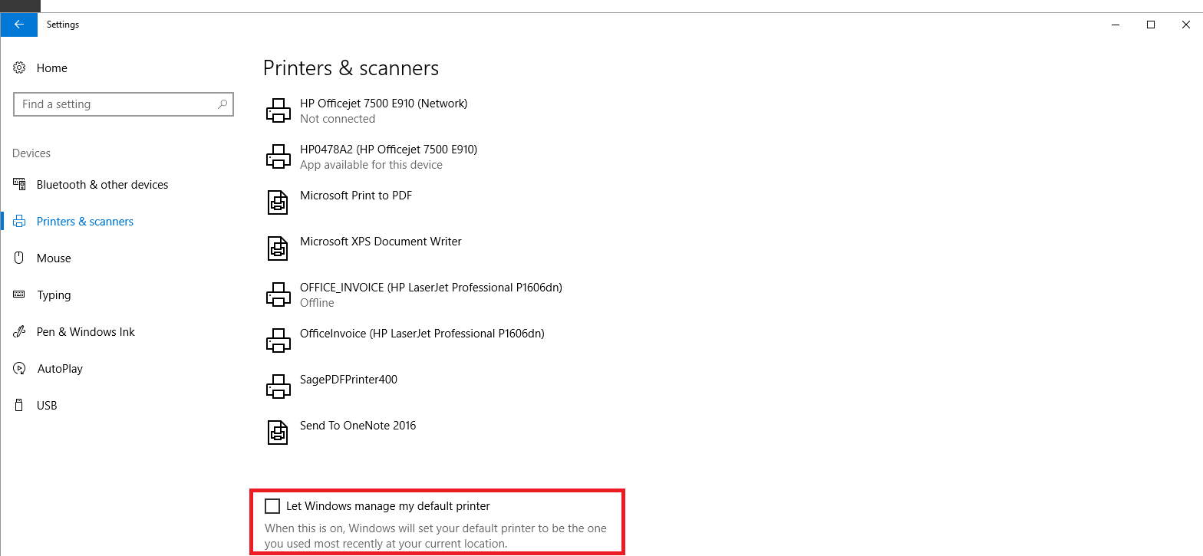The width and height of the screenshot is (1203, 556).
Task: Click the 'Offline' status under OFFICE_INVOICE
Action: tap(317, 303)
